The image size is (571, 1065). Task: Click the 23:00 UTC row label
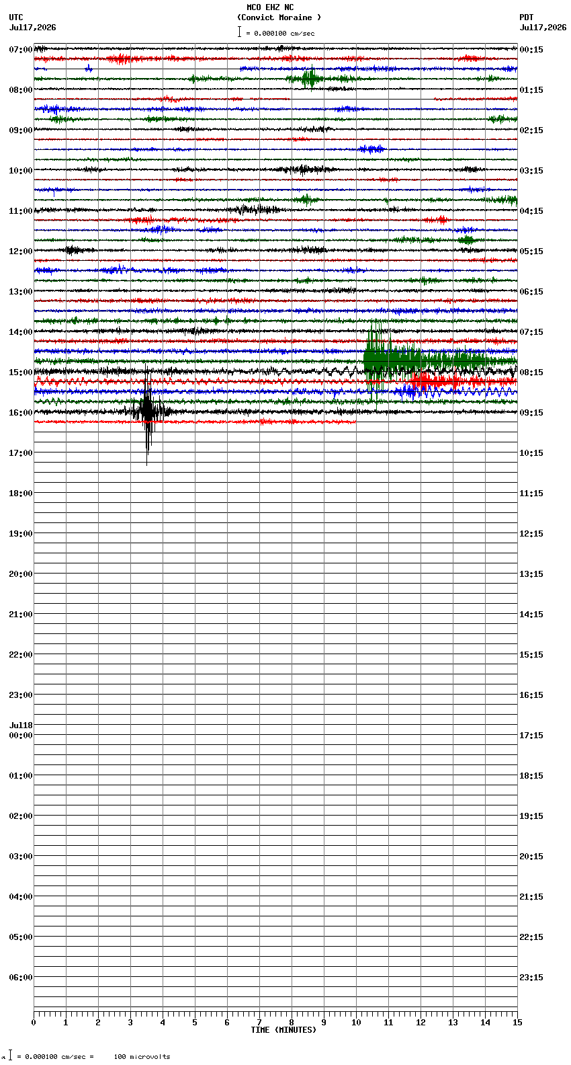[x=21, y=695]
